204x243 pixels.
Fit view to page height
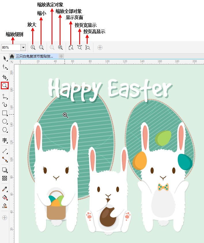(x=88, y=48)
